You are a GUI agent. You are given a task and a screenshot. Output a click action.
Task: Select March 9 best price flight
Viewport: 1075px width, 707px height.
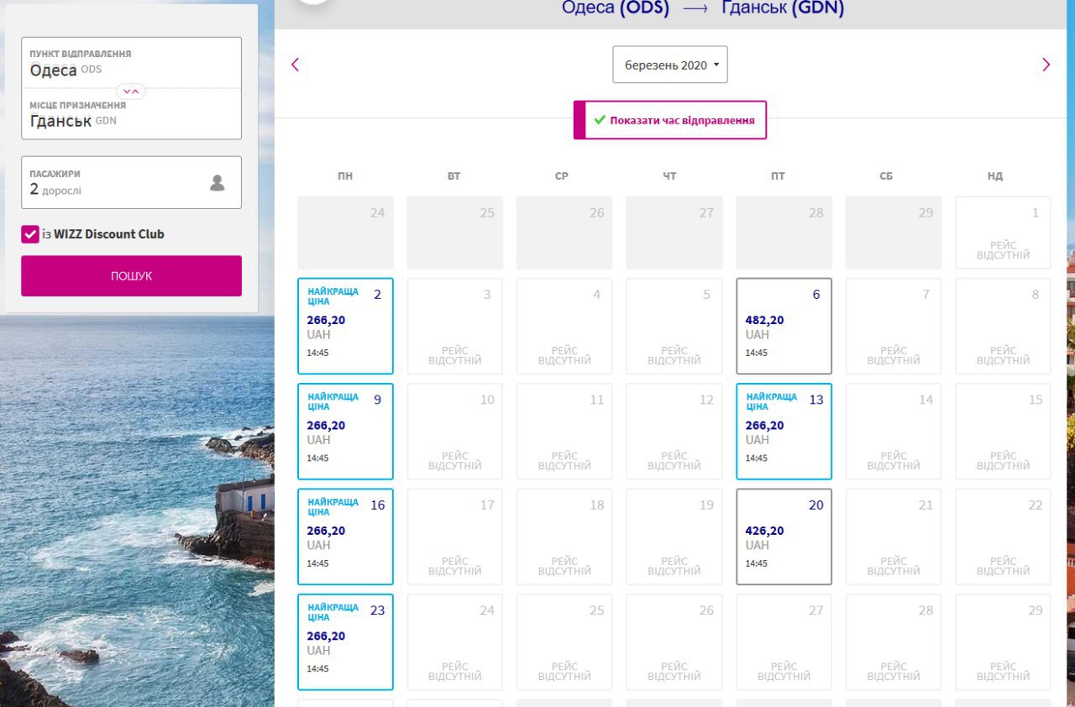[x=345, y=432]
